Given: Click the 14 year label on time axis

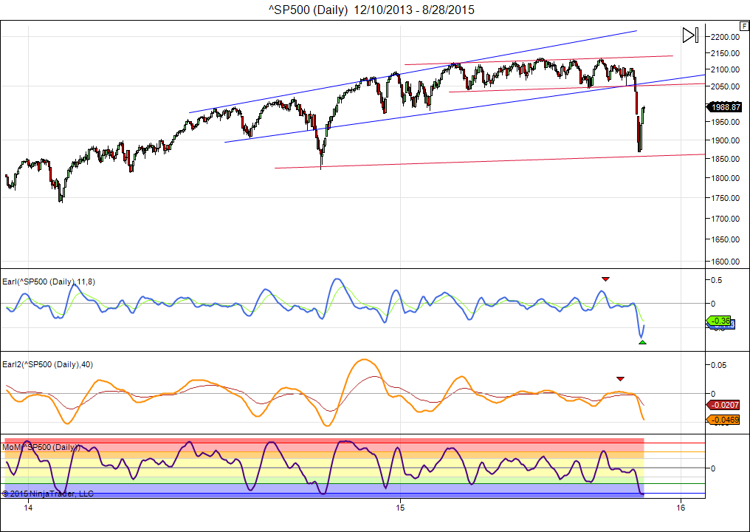Looking at the screenshot, I should click(28, 508).
